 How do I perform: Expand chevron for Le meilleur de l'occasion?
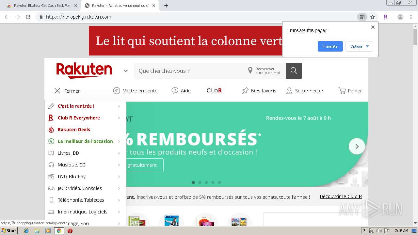[x=119, y=141]
